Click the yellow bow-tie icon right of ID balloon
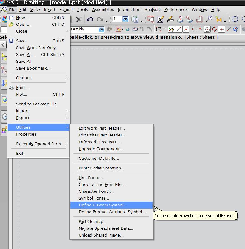 coord(219,19)
